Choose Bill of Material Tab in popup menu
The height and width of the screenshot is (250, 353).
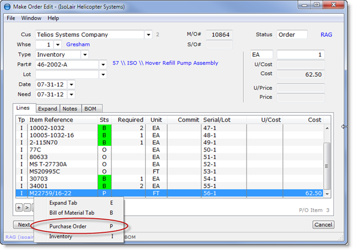coord(71,212)
